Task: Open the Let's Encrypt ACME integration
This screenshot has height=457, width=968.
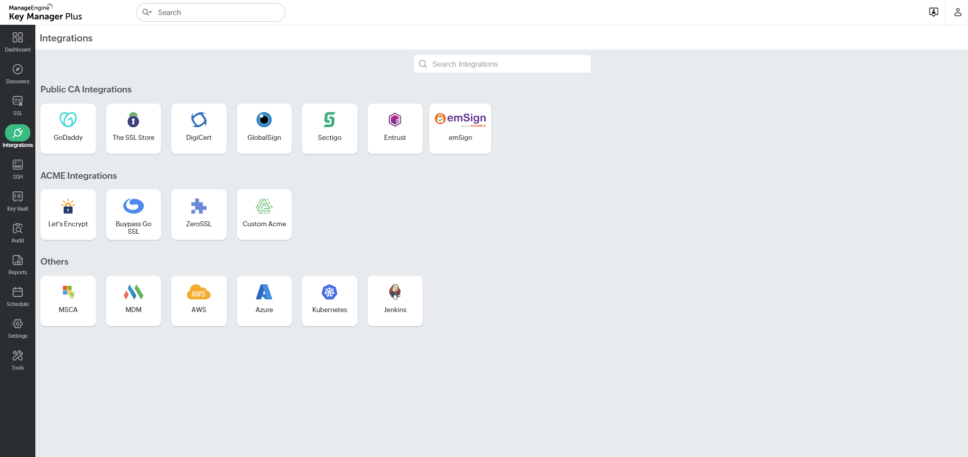Action: pos(68,215)
